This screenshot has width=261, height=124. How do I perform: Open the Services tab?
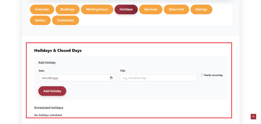pos(151,9)
